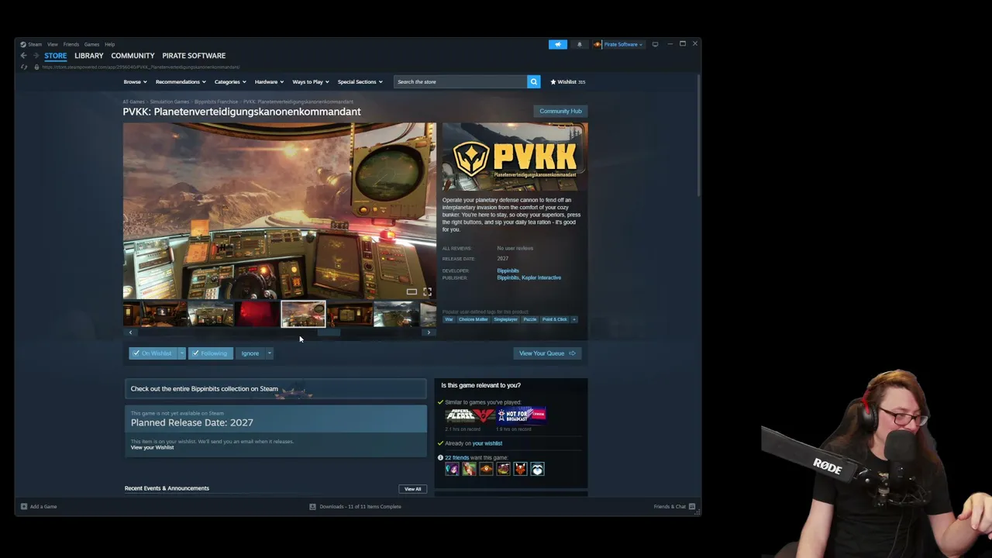
Task: Open the Special Sections dropdown
Action: 360,81
